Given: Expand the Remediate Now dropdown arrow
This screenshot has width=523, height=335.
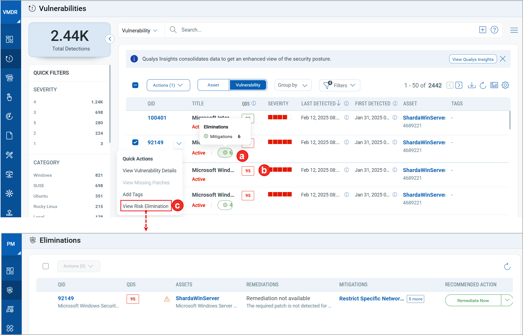Looking at the screenshot, I should pos(507,300).
